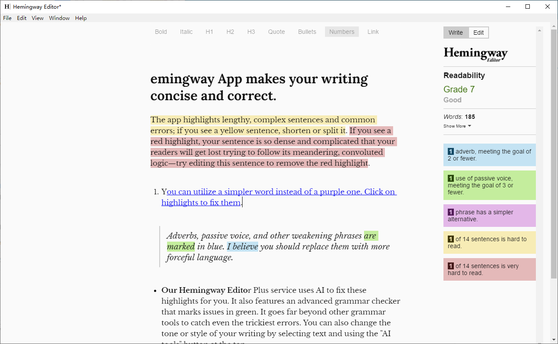Screen dimensions: 558x344
Task: Open the File menu
Action: click(x=7, y=18)
